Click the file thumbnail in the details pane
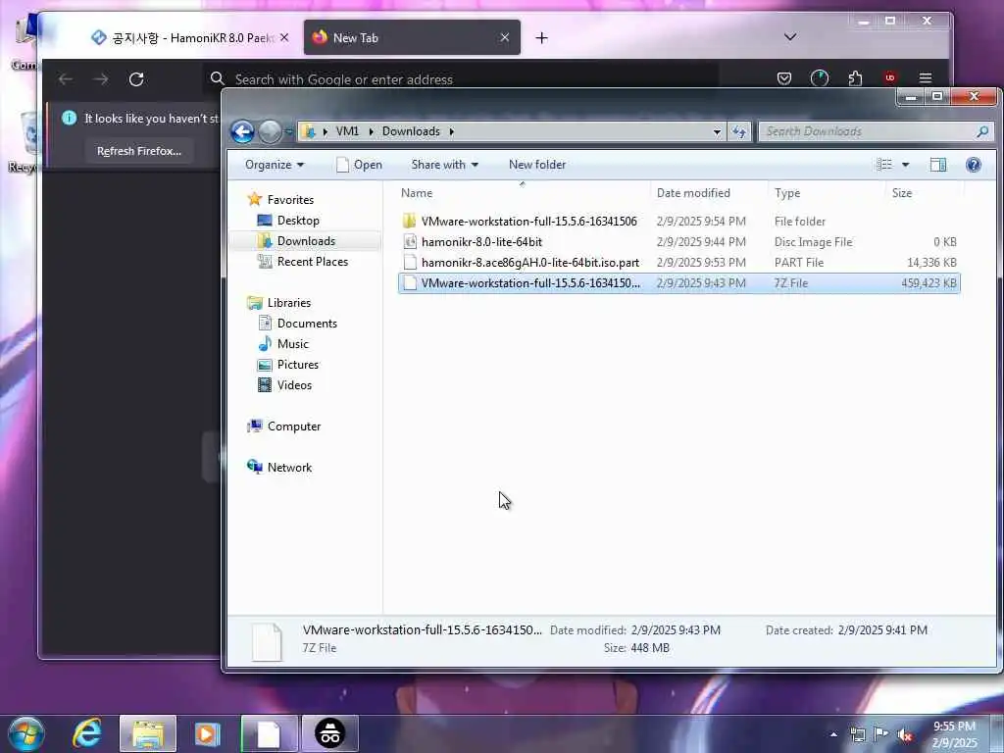 [267, 641]
